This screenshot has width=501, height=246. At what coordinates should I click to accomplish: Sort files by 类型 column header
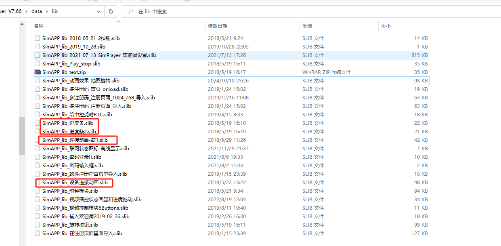click(307, 26)
